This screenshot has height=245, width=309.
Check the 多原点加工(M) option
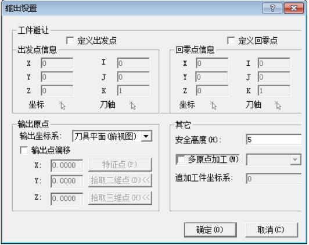(181, 159)
